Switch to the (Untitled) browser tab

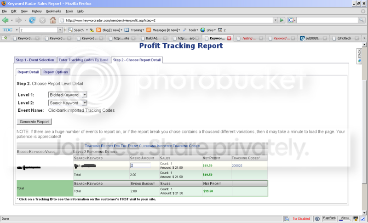click(x=345, y=38)
